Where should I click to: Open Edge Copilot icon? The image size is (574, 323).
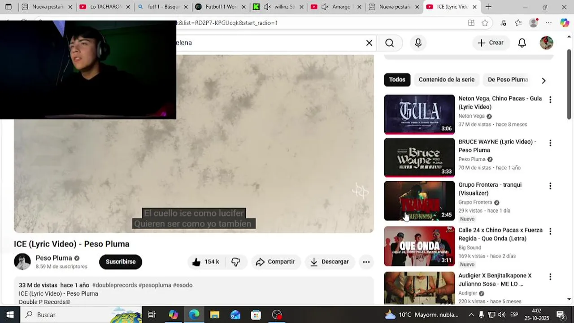[x=565, y=23]
